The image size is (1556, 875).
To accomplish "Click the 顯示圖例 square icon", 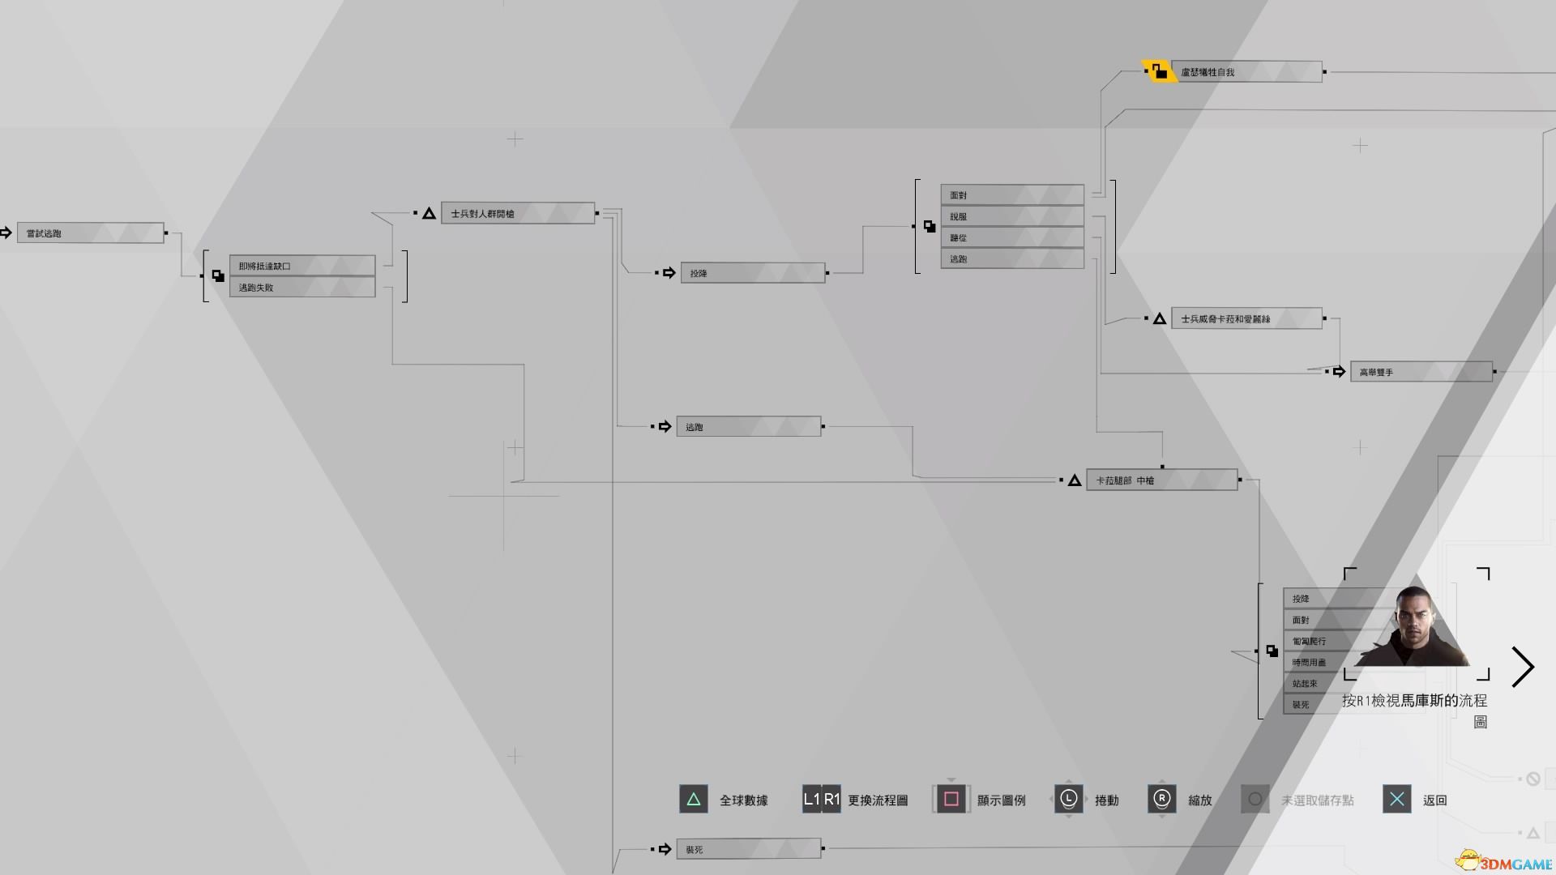I will 951,799.
